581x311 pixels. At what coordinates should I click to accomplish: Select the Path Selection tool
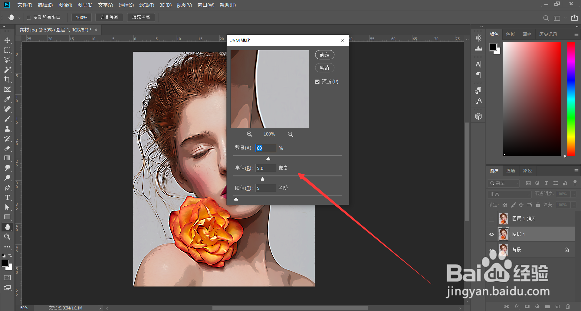[x=7, y=208]
